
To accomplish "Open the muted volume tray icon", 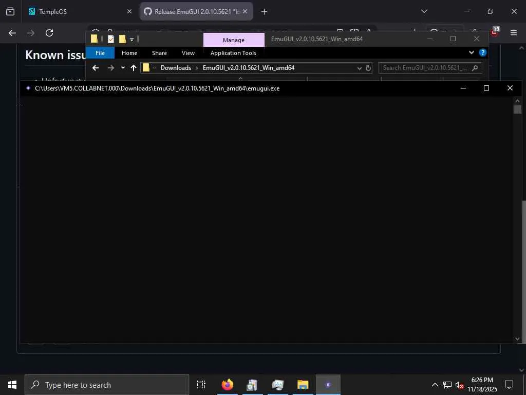I will pyautogui.click(x=459, y=385).
